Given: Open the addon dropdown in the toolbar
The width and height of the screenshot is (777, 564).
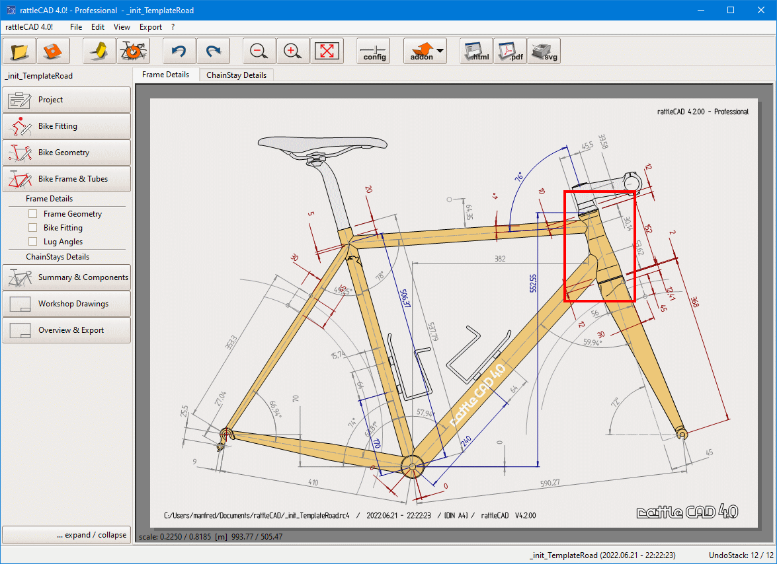Looking at the screenshot, I should click(x=425, y=51).
